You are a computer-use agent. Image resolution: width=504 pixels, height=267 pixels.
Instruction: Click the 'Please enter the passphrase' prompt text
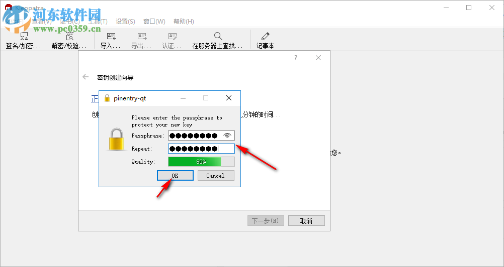click(177, 121)
